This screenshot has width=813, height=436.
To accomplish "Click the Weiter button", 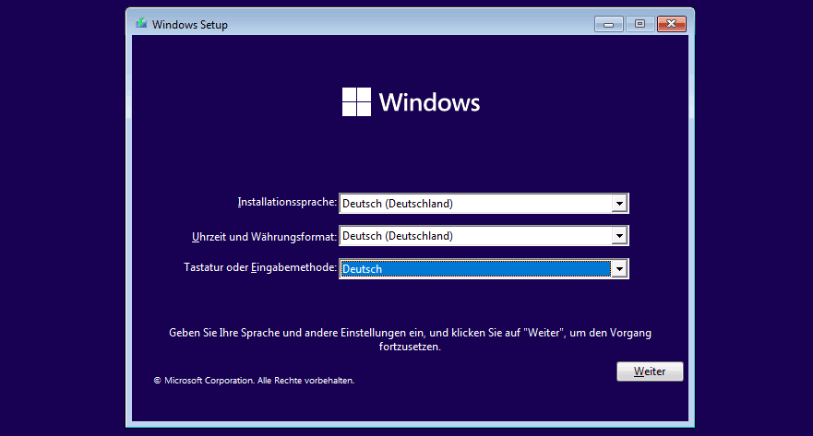I will click(650, 371).
